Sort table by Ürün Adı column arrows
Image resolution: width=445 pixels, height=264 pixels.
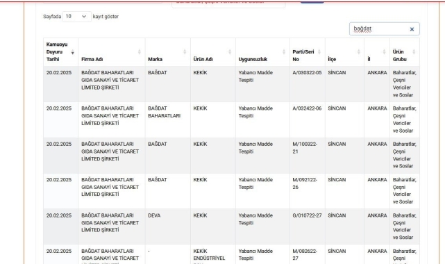tap(230, 51)
